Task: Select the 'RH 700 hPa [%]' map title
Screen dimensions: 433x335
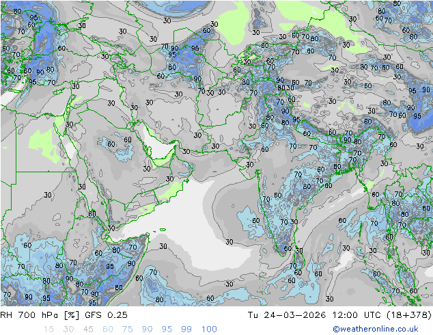Action: 40,315
